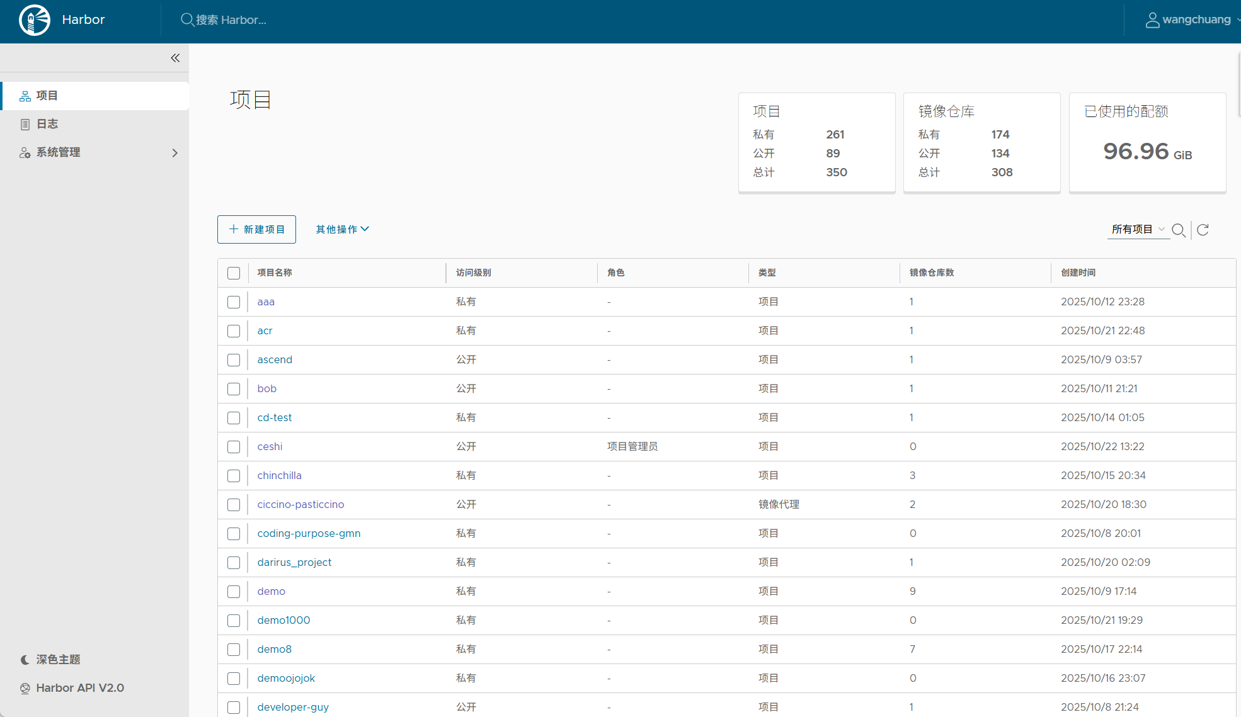Select all projects with header checkbox

tap(234, 273)
